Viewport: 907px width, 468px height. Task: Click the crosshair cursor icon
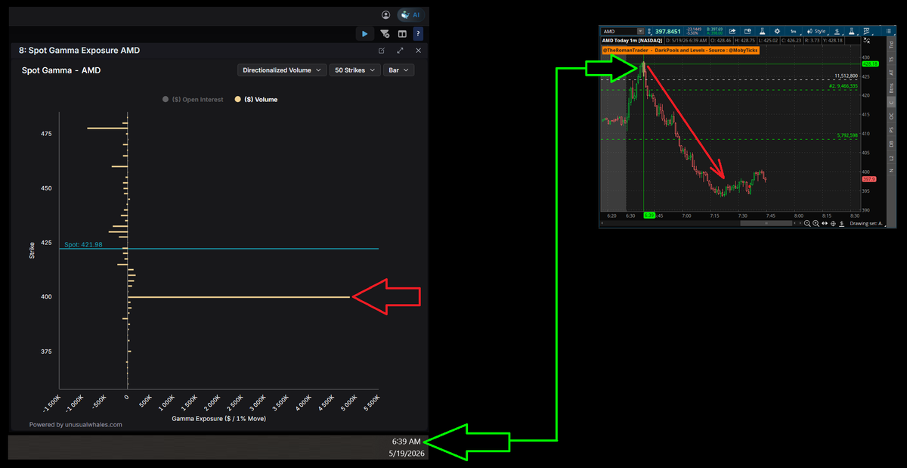click(x=833, y=224)
